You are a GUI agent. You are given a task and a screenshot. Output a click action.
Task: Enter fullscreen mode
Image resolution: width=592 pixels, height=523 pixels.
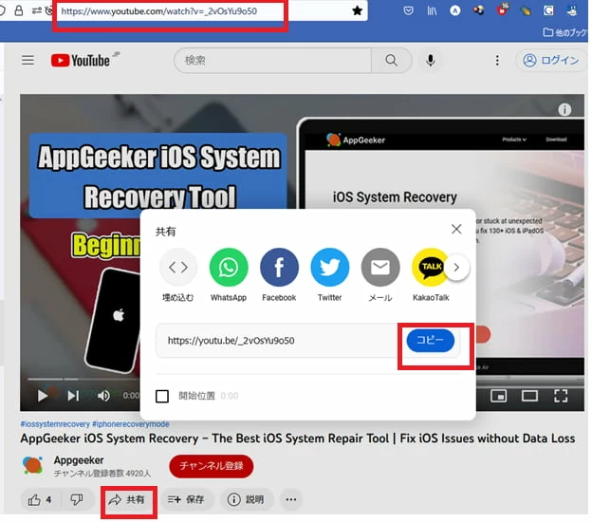561,396
